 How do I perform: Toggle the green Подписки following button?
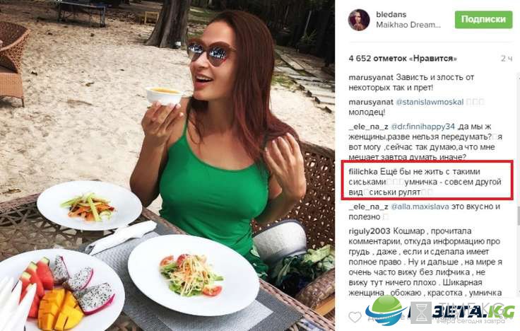(x=483, y=19)
